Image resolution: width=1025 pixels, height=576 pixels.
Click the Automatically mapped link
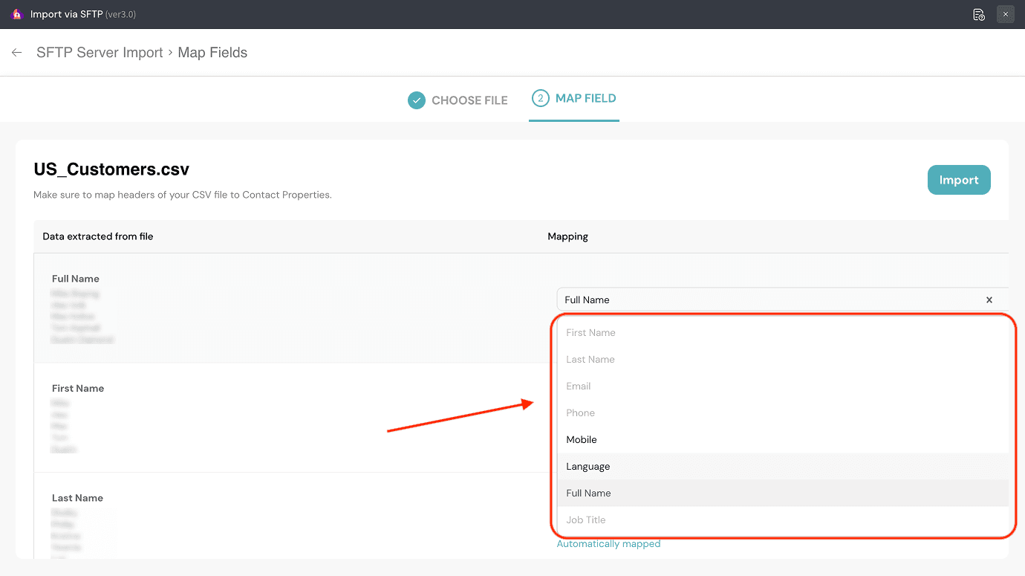pos(608,544)
